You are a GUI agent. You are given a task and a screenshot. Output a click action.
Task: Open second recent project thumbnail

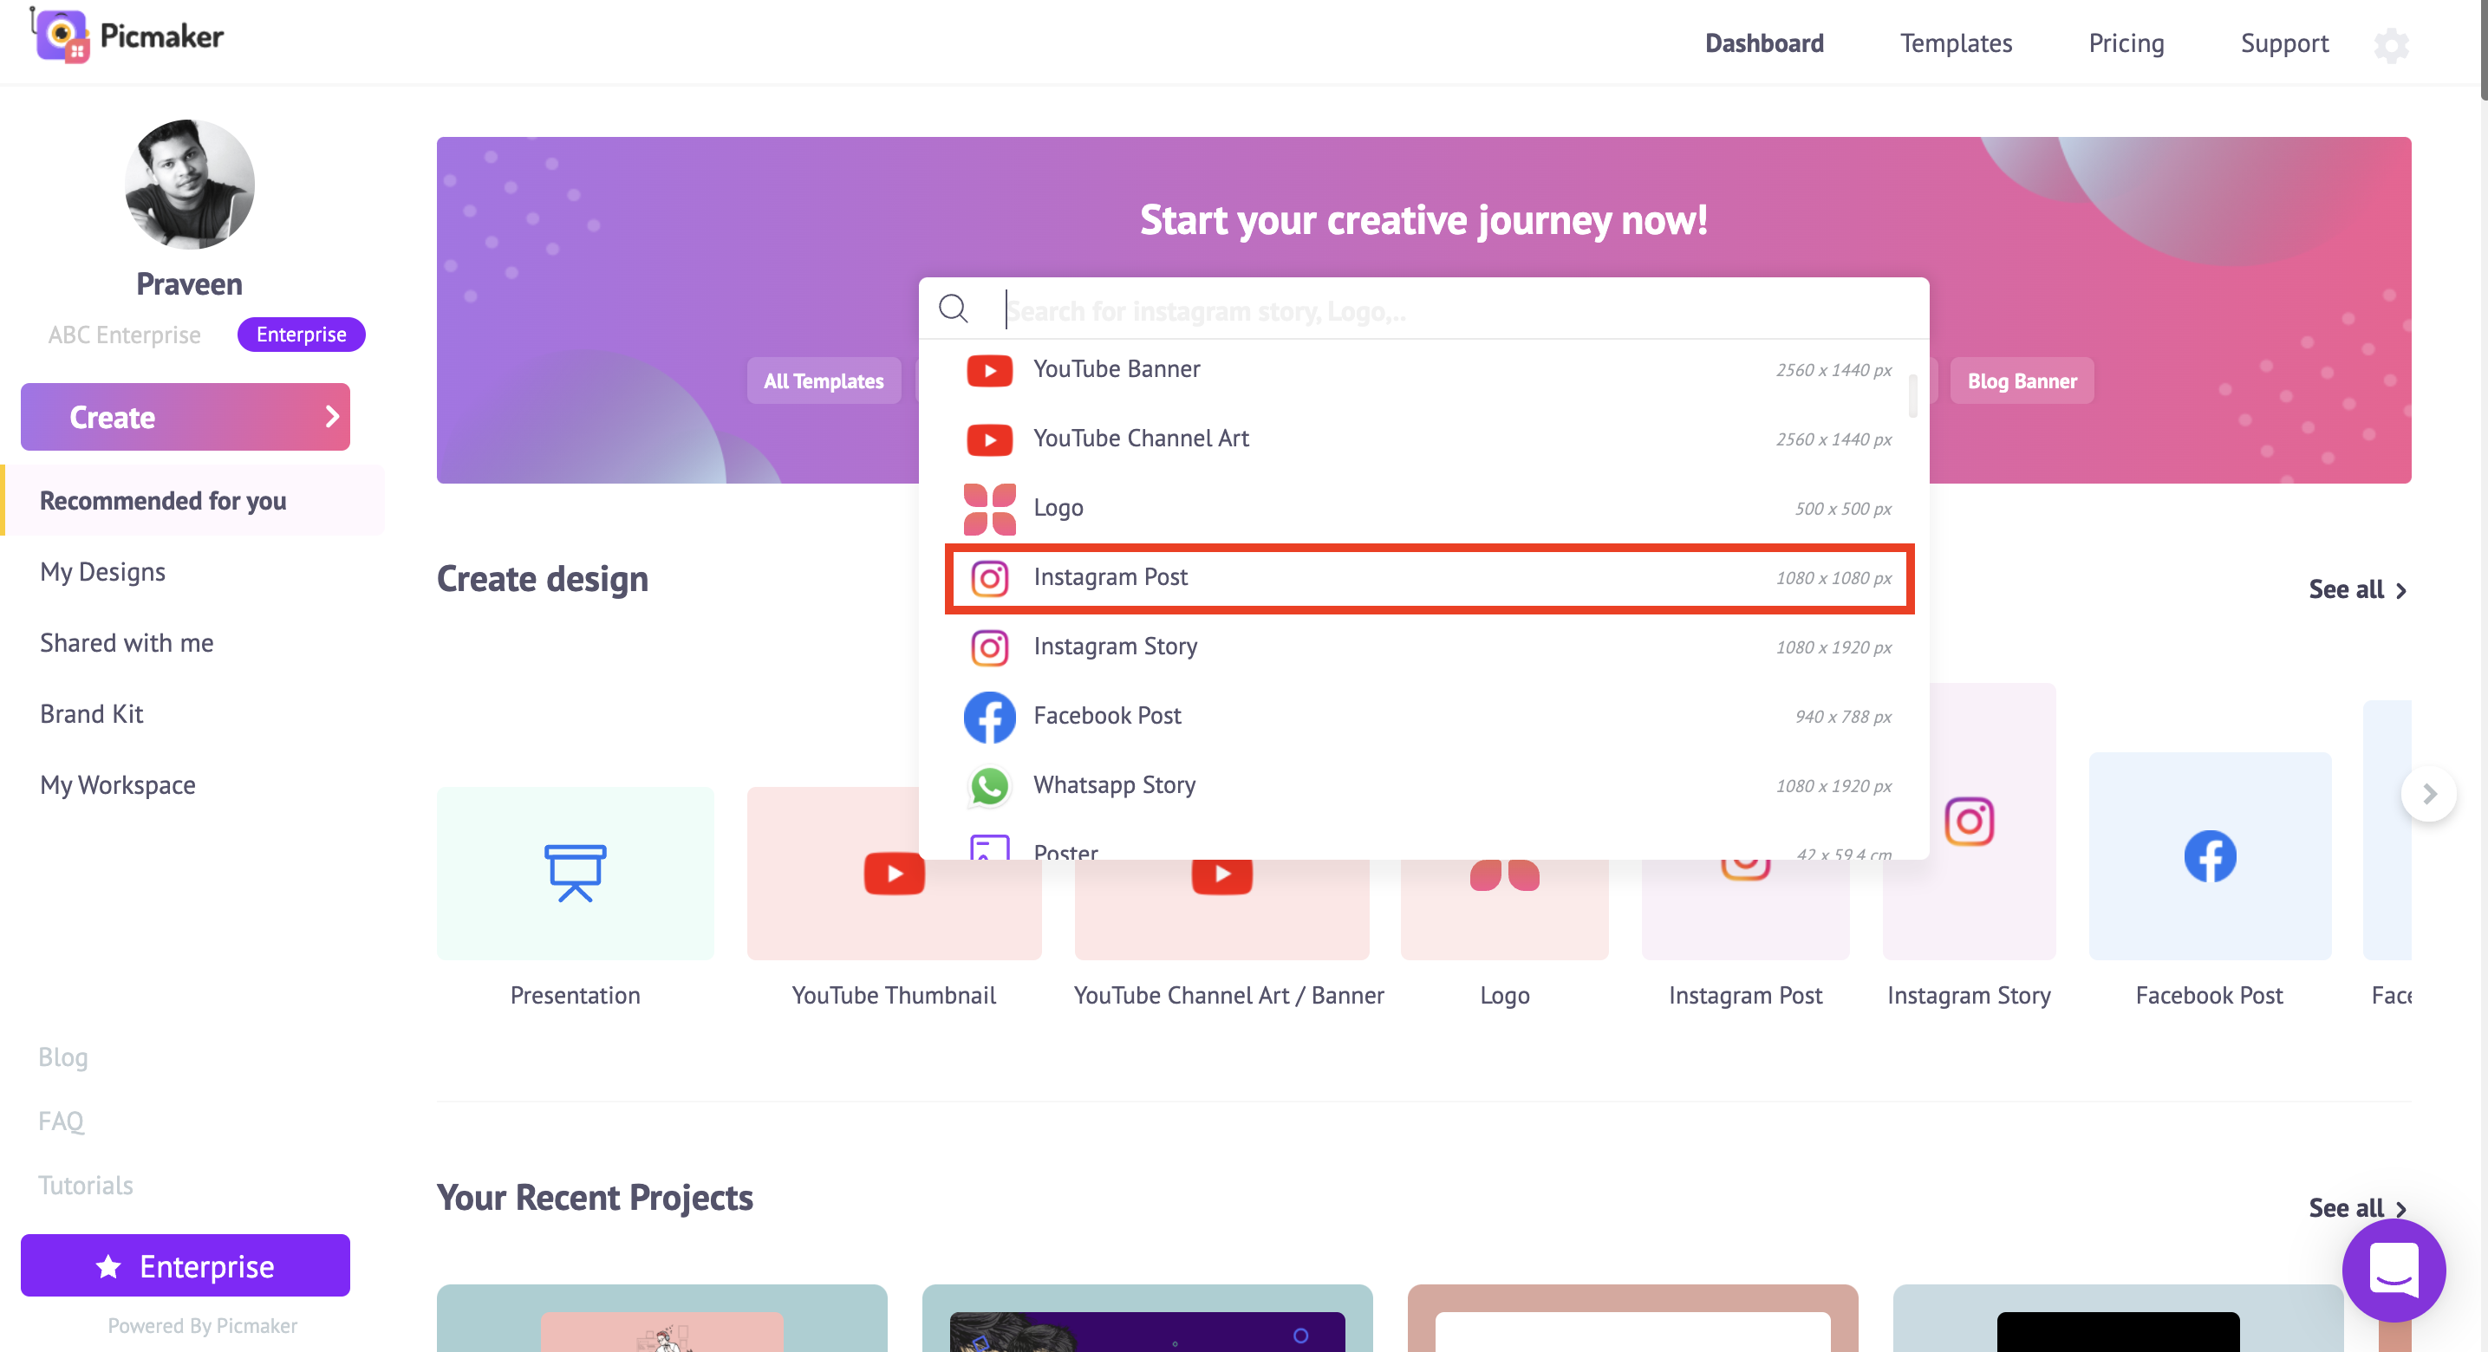coord(1148,1317)
